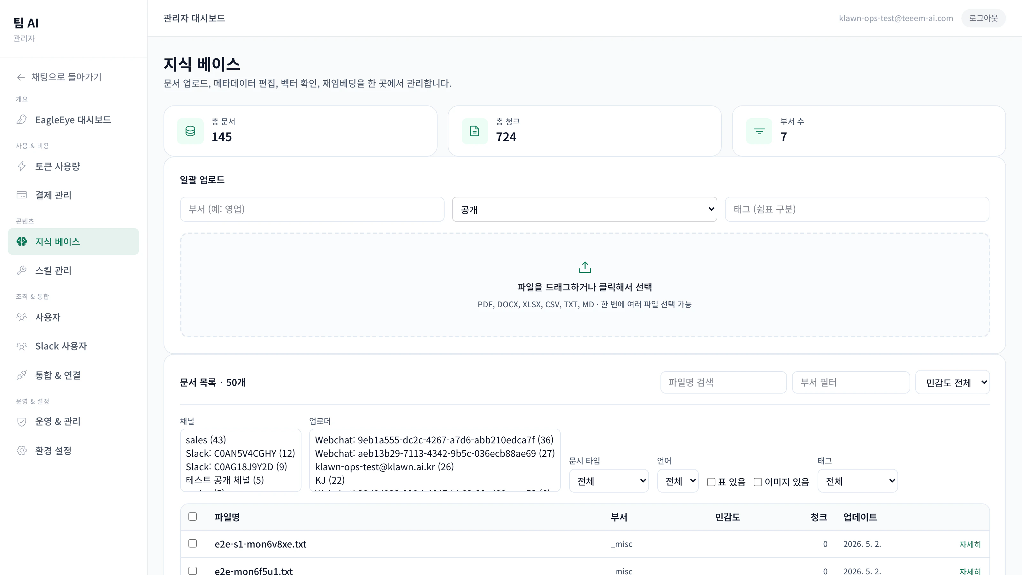1022x575 pixels.
Task: Click the EagleEye 대시보드 feather icon
Action: point(21,119)
